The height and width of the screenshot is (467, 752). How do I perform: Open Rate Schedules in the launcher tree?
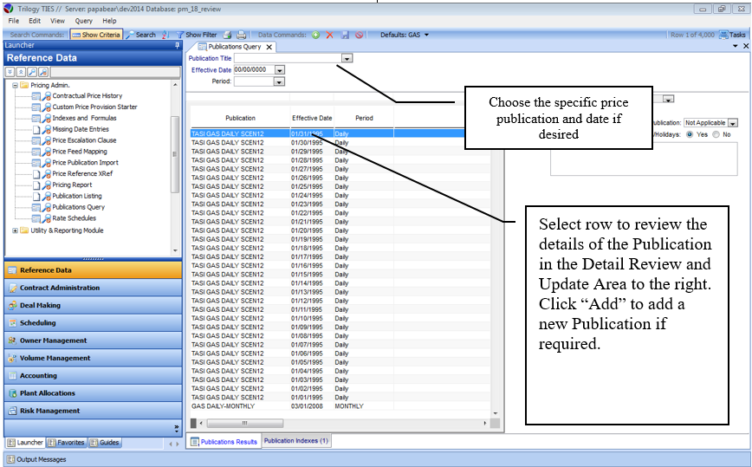coord(73,218)
